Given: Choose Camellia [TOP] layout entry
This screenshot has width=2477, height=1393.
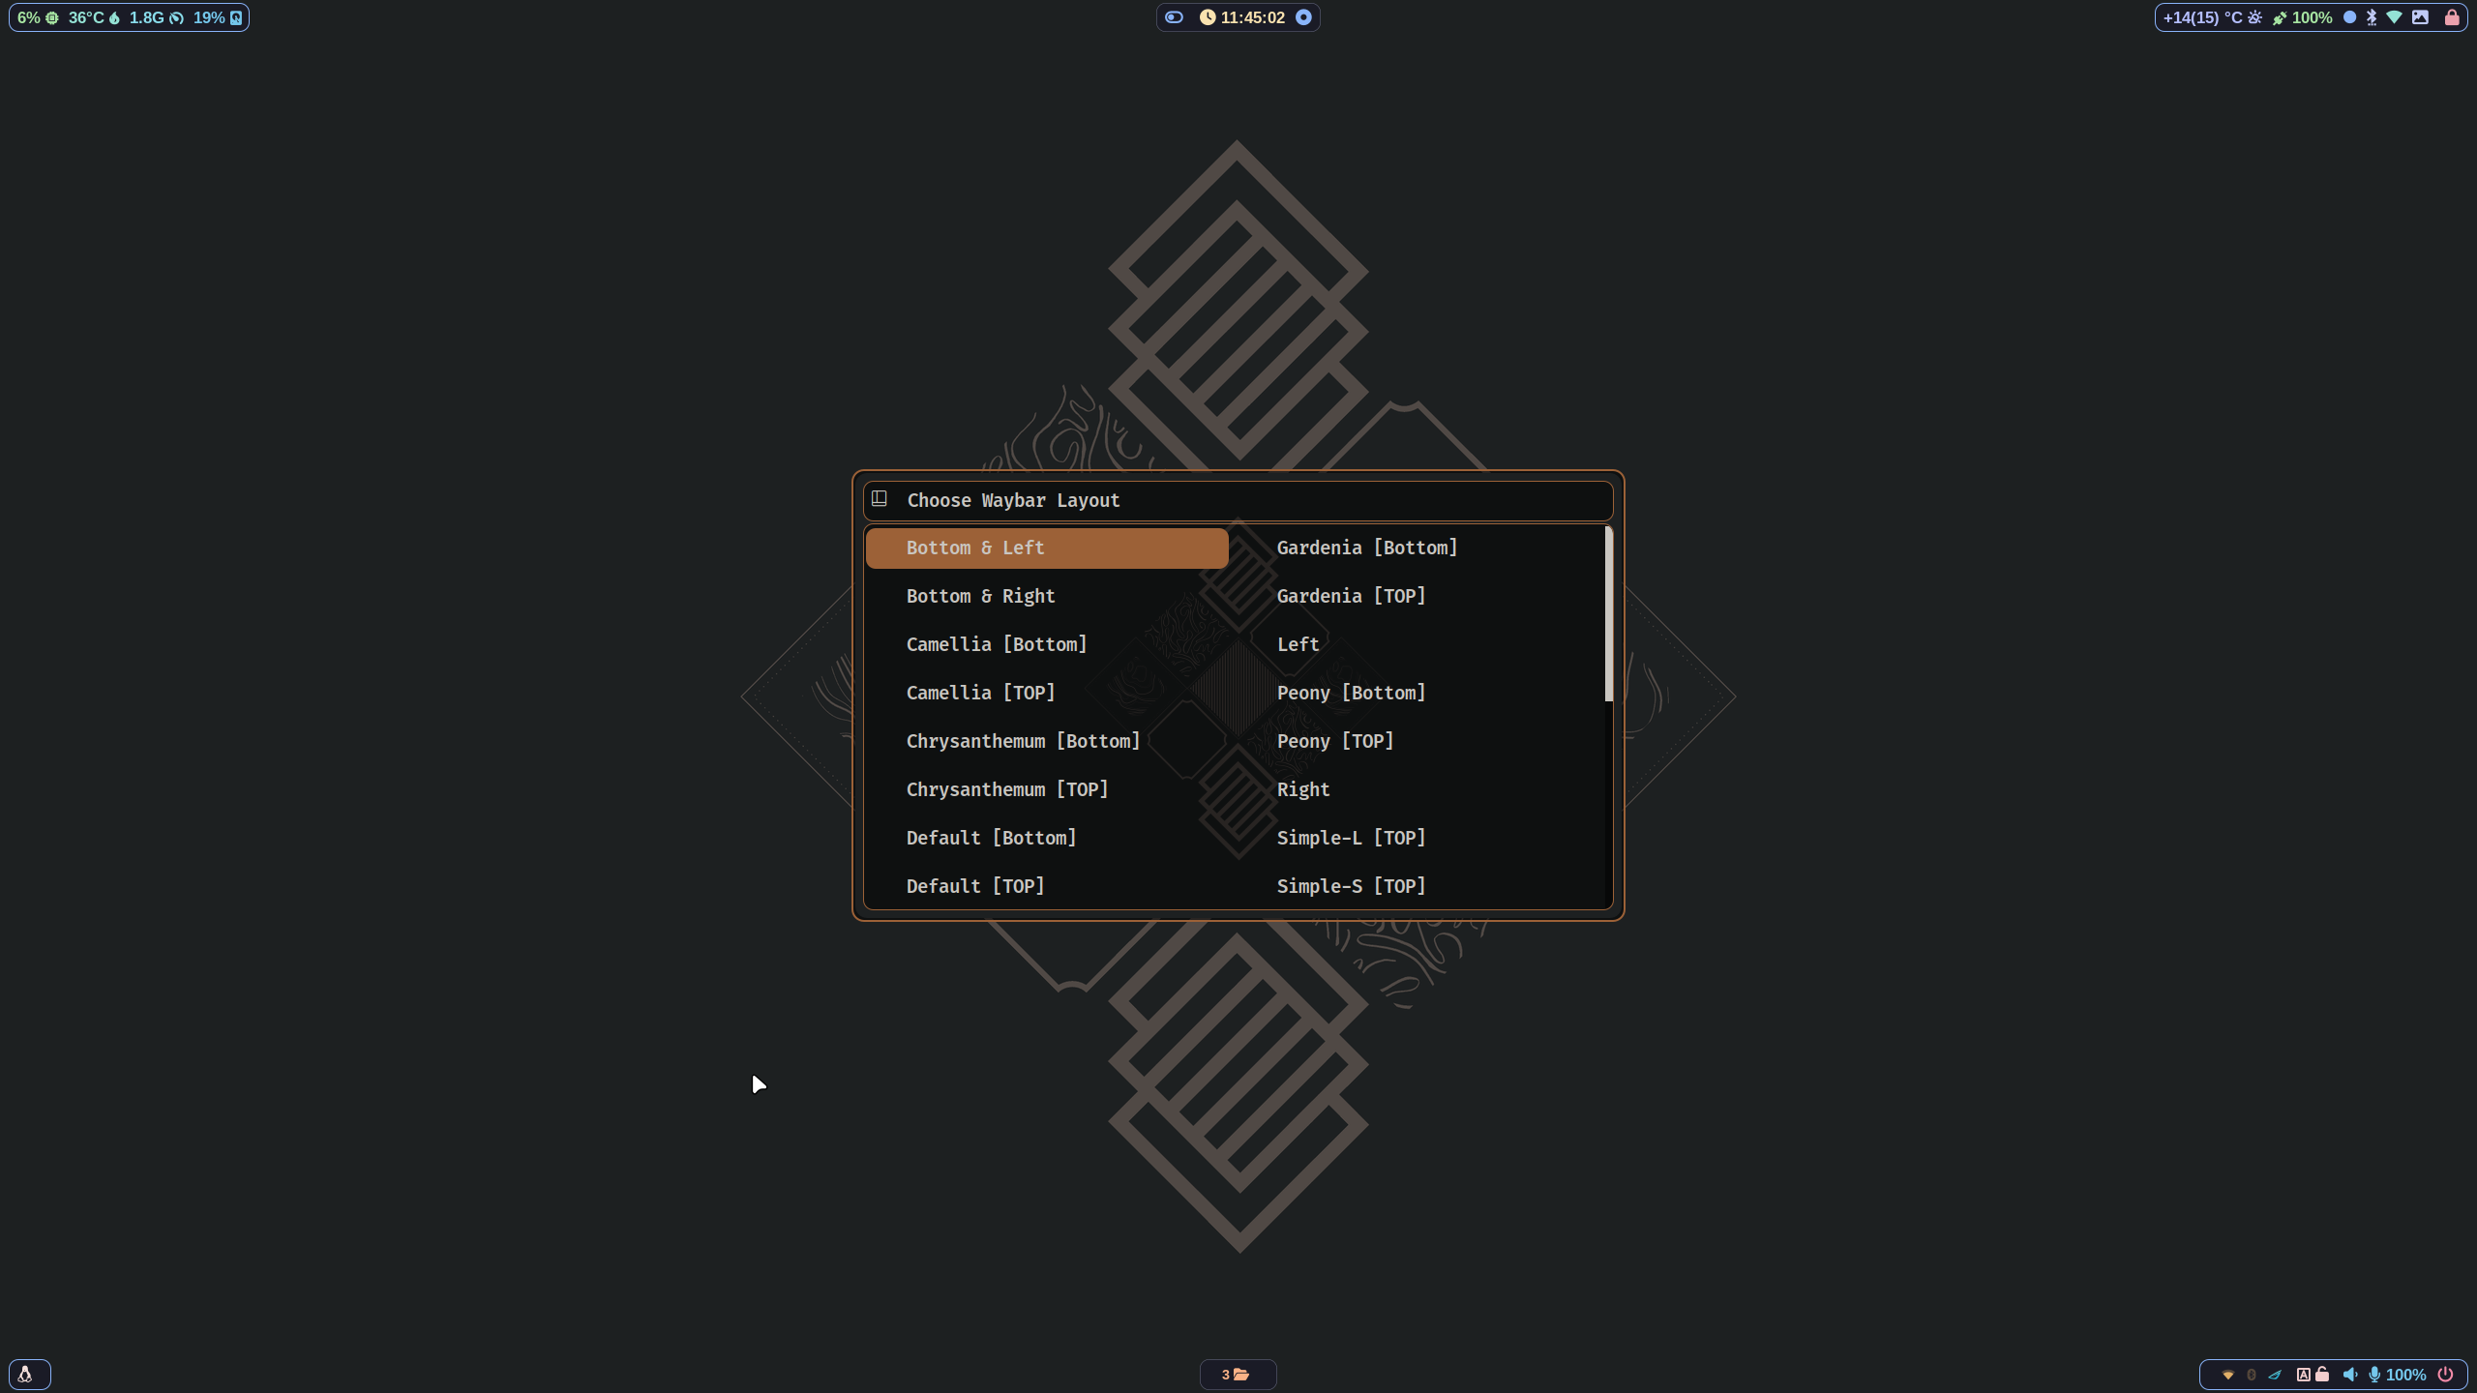Looking at the screenshot, I should pyautogui.click(x=980, y=693).
